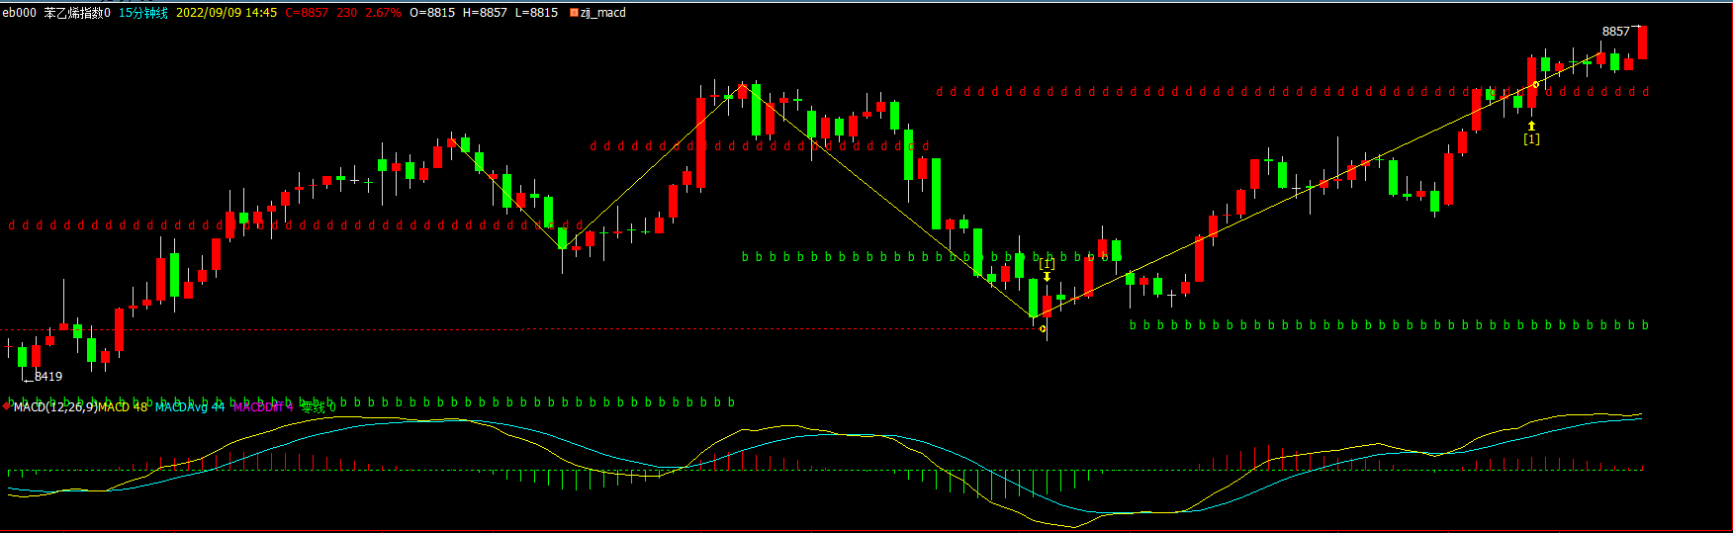
Task: Click the red diamond beside MACD(12,26,9)
Action: coord(6,405)
